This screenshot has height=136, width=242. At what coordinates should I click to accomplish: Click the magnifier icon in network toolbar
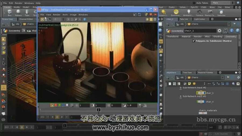233,84
